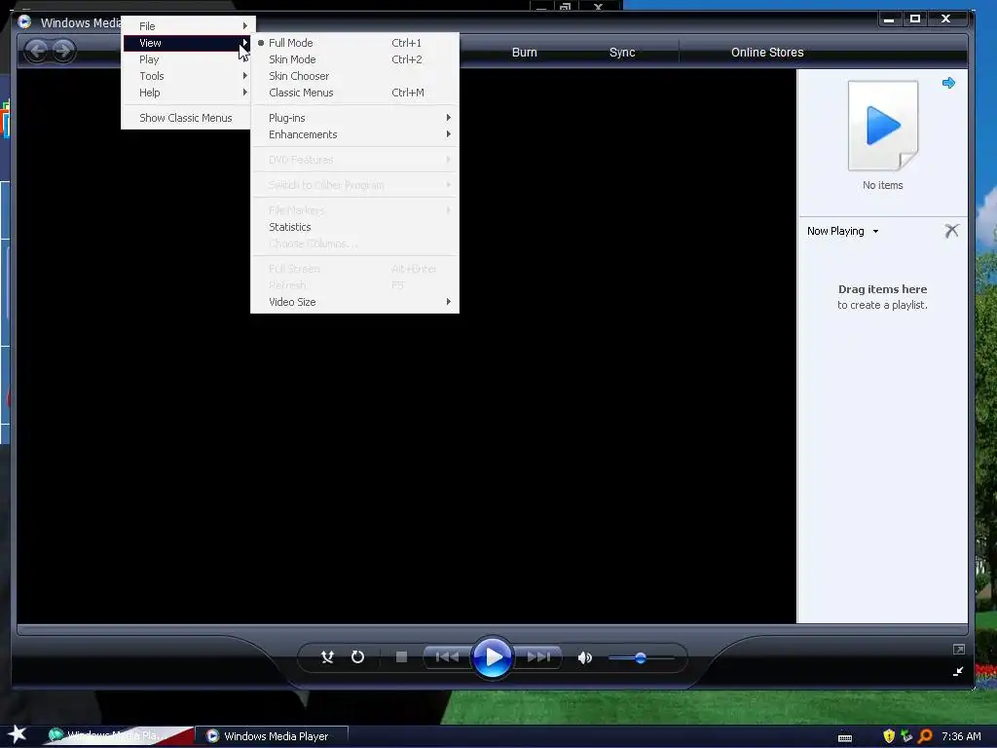This screenshot has height=748, width=997.
Task: Clear the list pane with X icon
Action: (952, 230)
